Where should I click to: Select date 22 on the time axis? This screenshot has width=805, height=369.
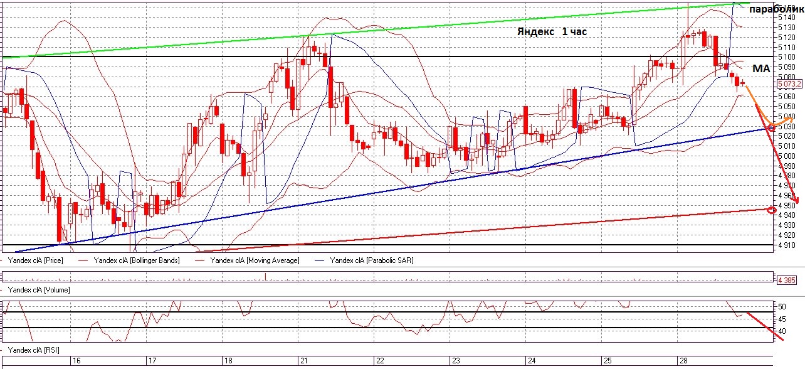coord(379,361)
